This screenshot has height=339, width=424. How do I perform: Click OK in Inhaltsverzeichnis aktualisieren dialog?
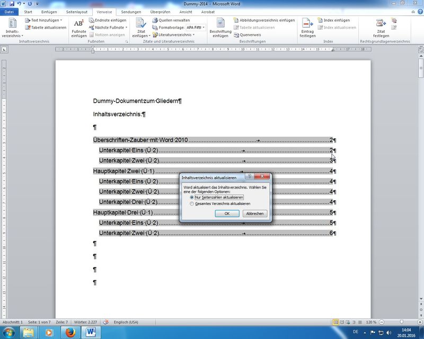[x=227, y=213]
